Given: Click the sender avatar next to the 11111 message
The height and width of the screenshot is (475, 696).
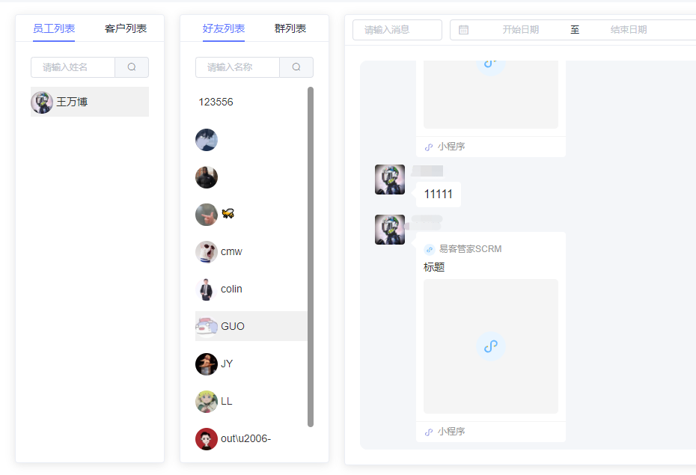Looking at the screenshot, I should (x=389, y=180).
